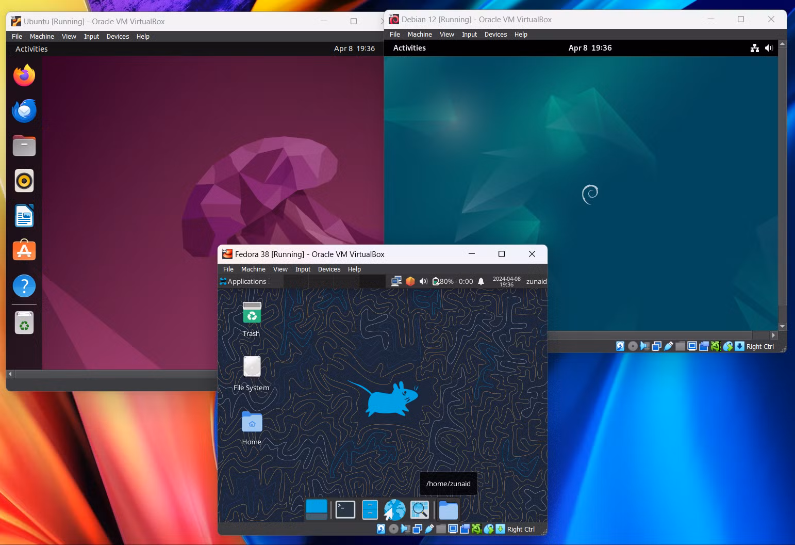
Task: Click scroll-up arrow in Debian VM scrollbar
Action: [x=782, y=44]
